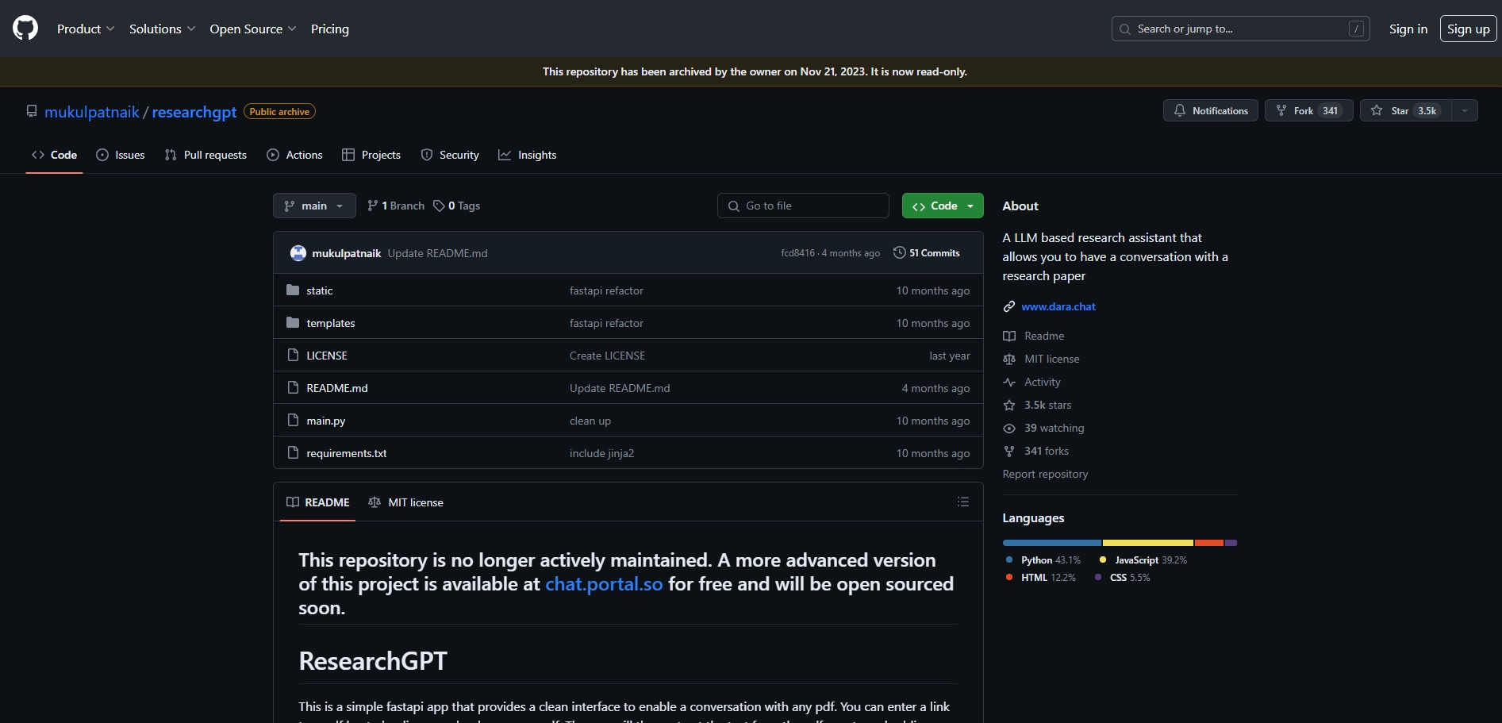Select the README tab in file viewer

point(317,502)
